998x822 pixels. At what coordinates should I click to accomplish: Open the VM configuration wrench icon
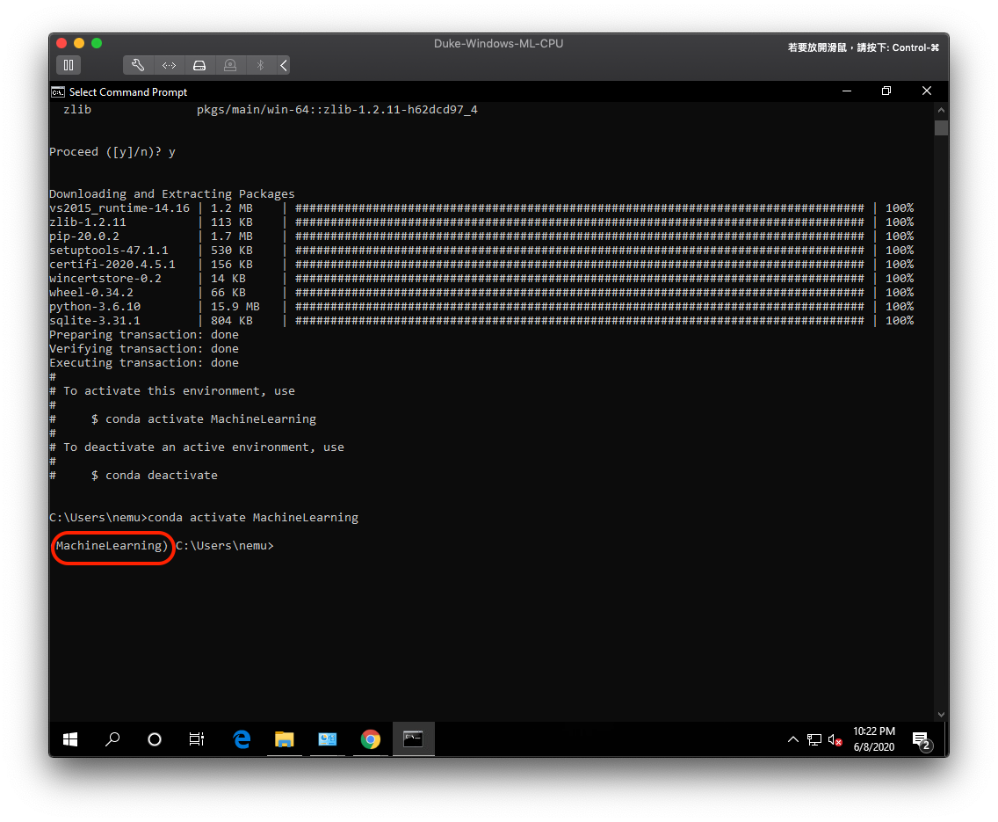coord(138,65)
